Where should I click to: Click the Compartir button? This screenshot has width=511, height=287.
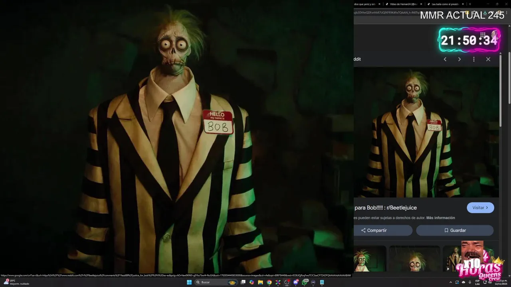pos(383,230)
